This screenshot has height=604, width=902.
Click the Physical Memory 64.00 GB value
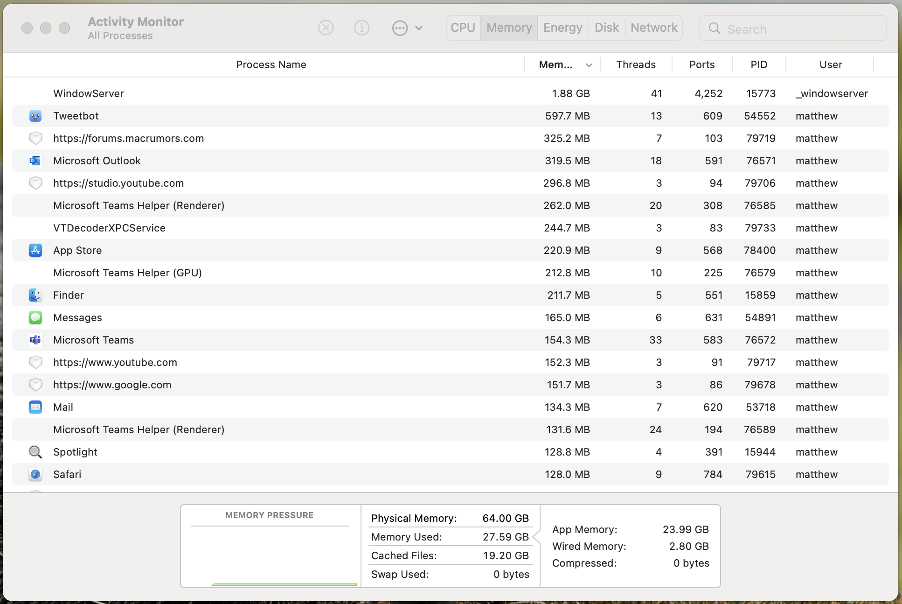point(506,518)
